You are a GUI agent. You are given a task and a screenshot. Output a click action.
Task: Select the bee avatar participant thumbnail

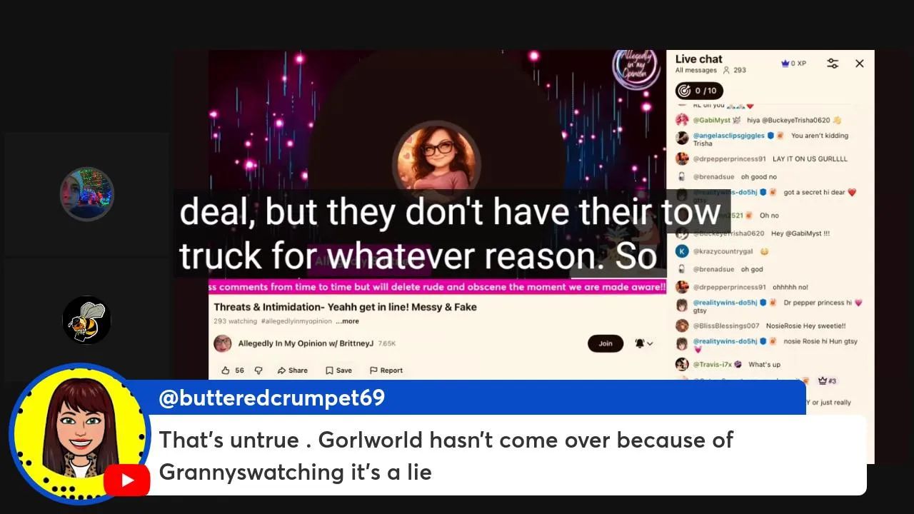86,320
